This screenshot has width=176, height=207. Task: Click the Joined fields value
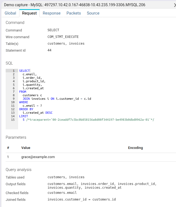(x=82, y=199)
